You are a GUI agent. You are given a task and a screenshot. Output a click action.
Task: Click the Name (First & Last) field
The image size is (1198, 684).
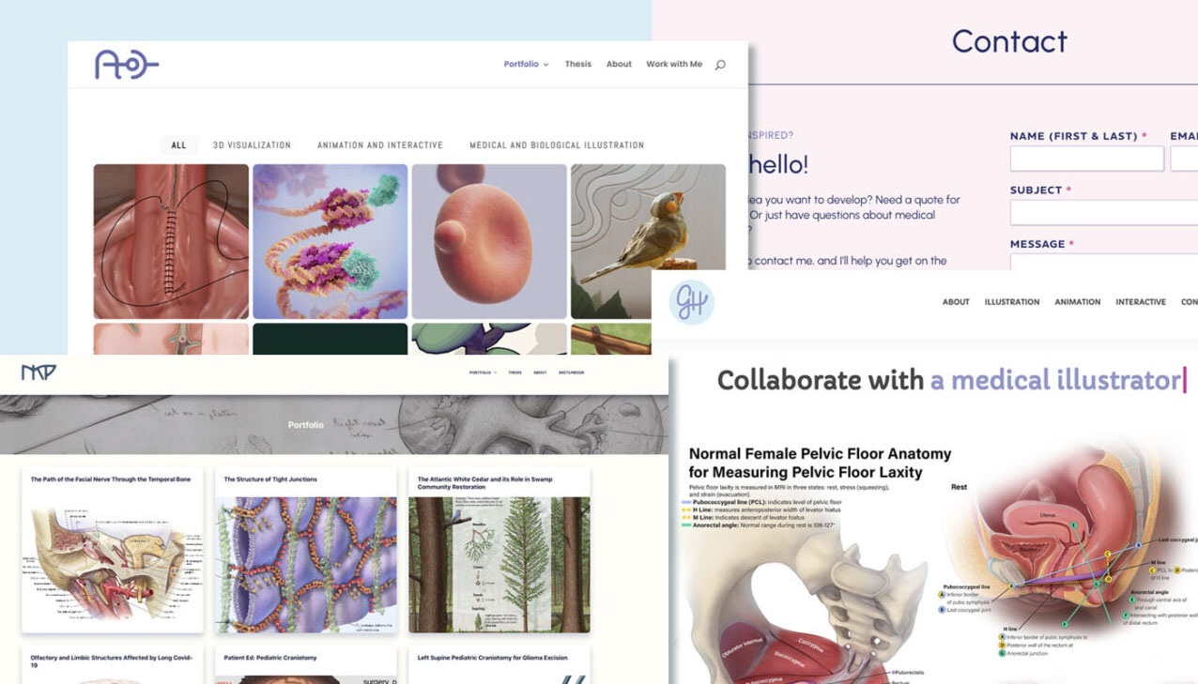point(1087,159)
